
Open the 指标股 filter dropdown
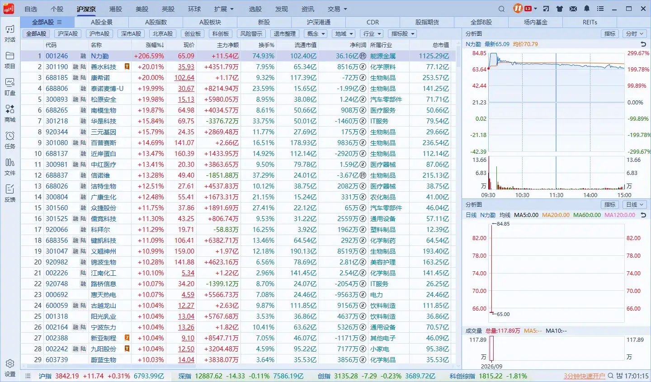(x=402, y=33)
